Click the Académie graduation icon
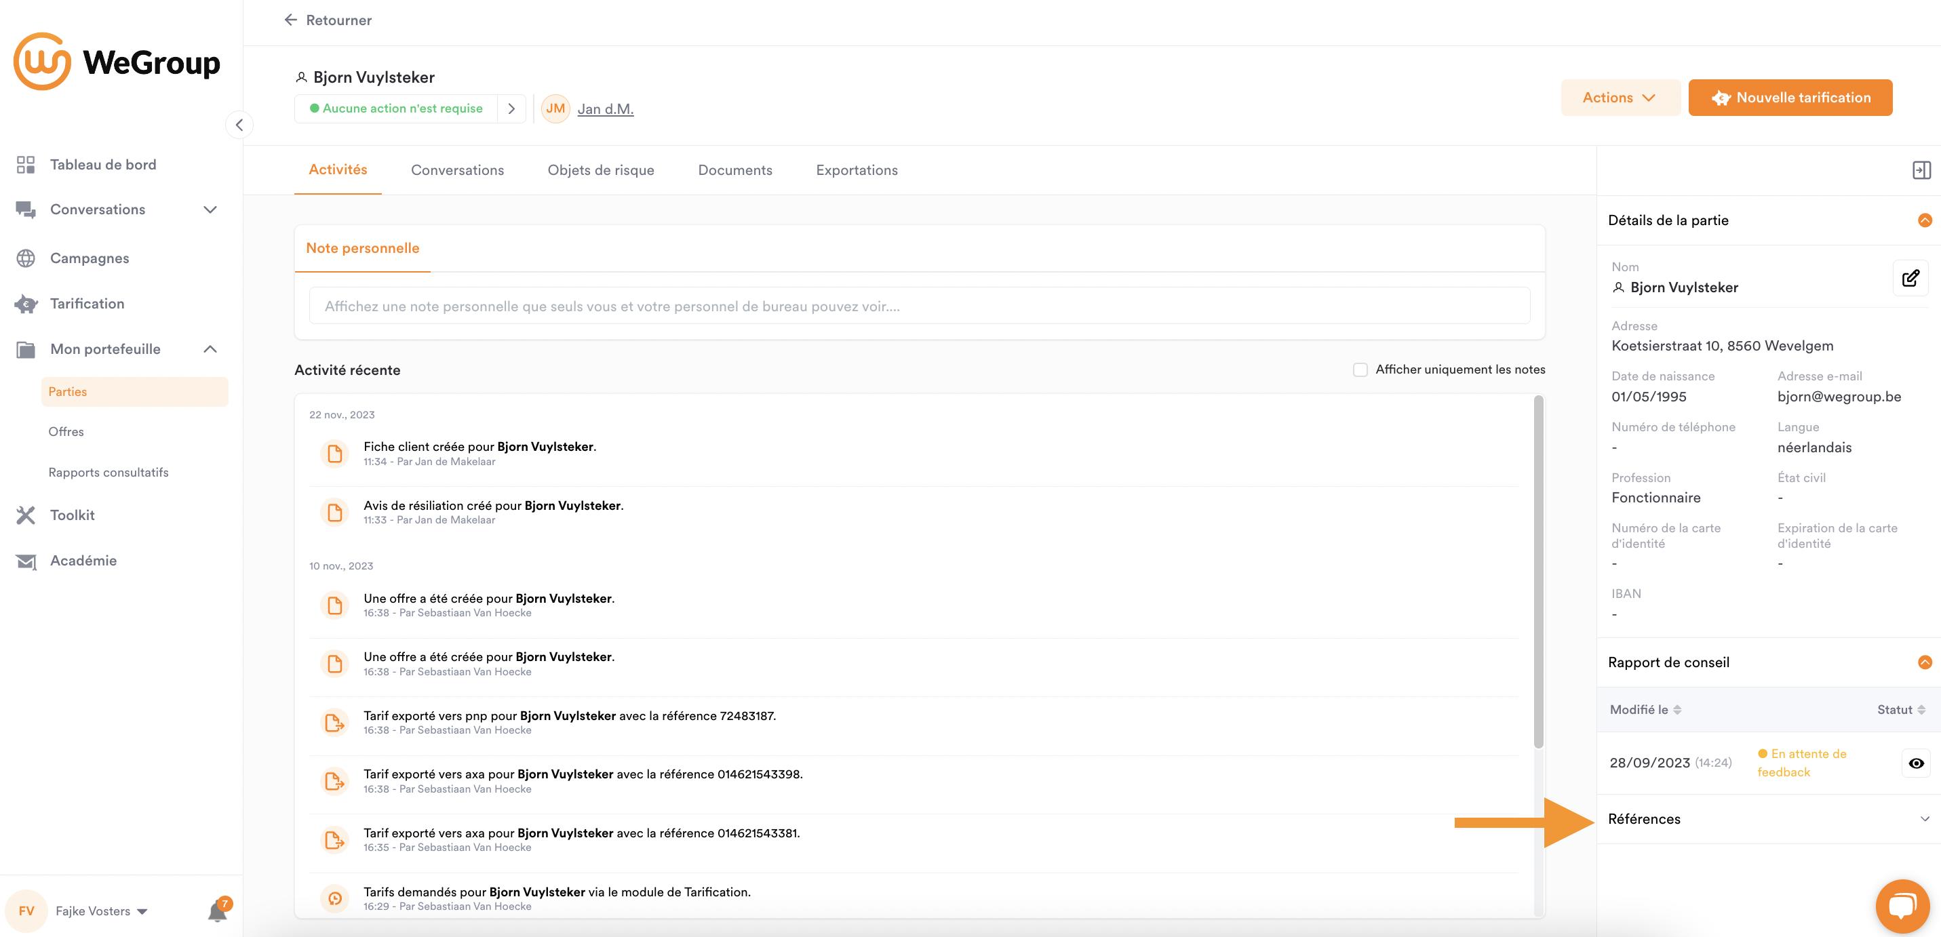The image size is (1941, 937). pyautogui.click(x=26, y=561)
